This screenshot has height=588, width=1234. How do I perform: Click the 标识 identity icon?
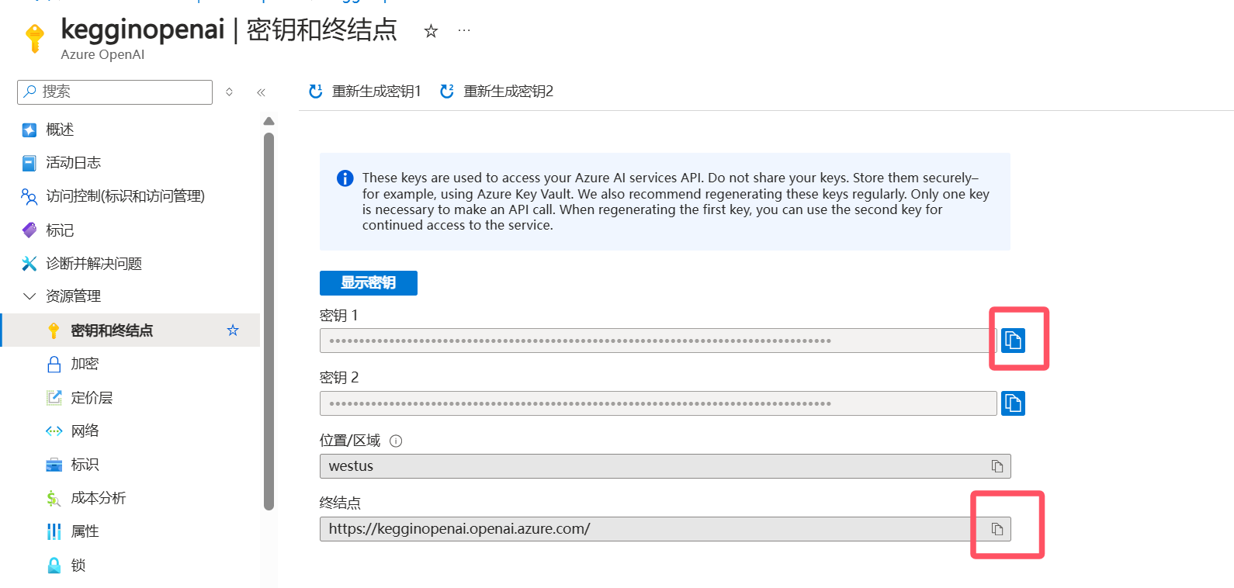click(54, 465)
